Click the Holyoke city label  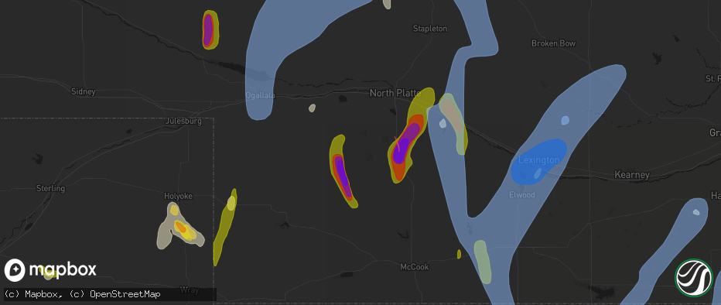[179, 196]
